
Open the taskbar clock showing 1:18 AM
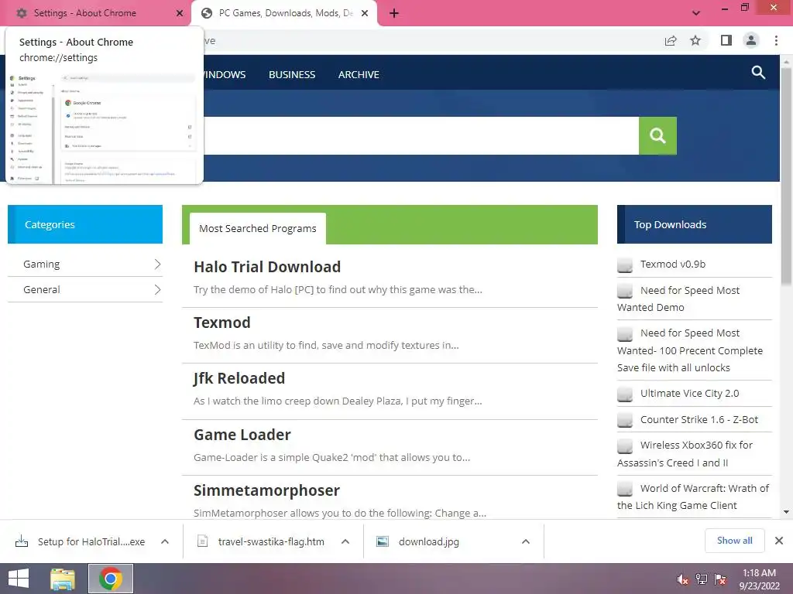(759, 579)
